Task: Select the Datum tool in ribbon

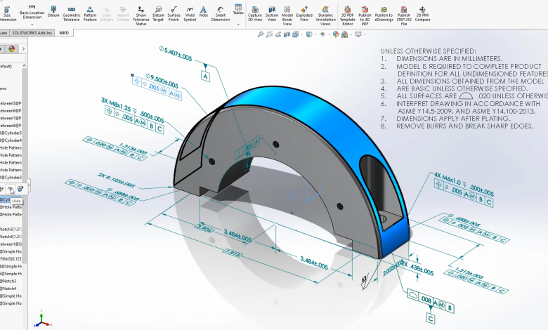Action: 53,11
